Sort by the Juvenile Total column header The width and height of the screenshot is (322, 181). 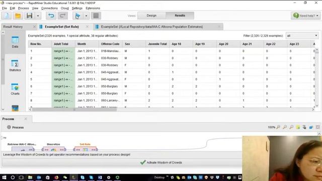(x=157, y=44)
